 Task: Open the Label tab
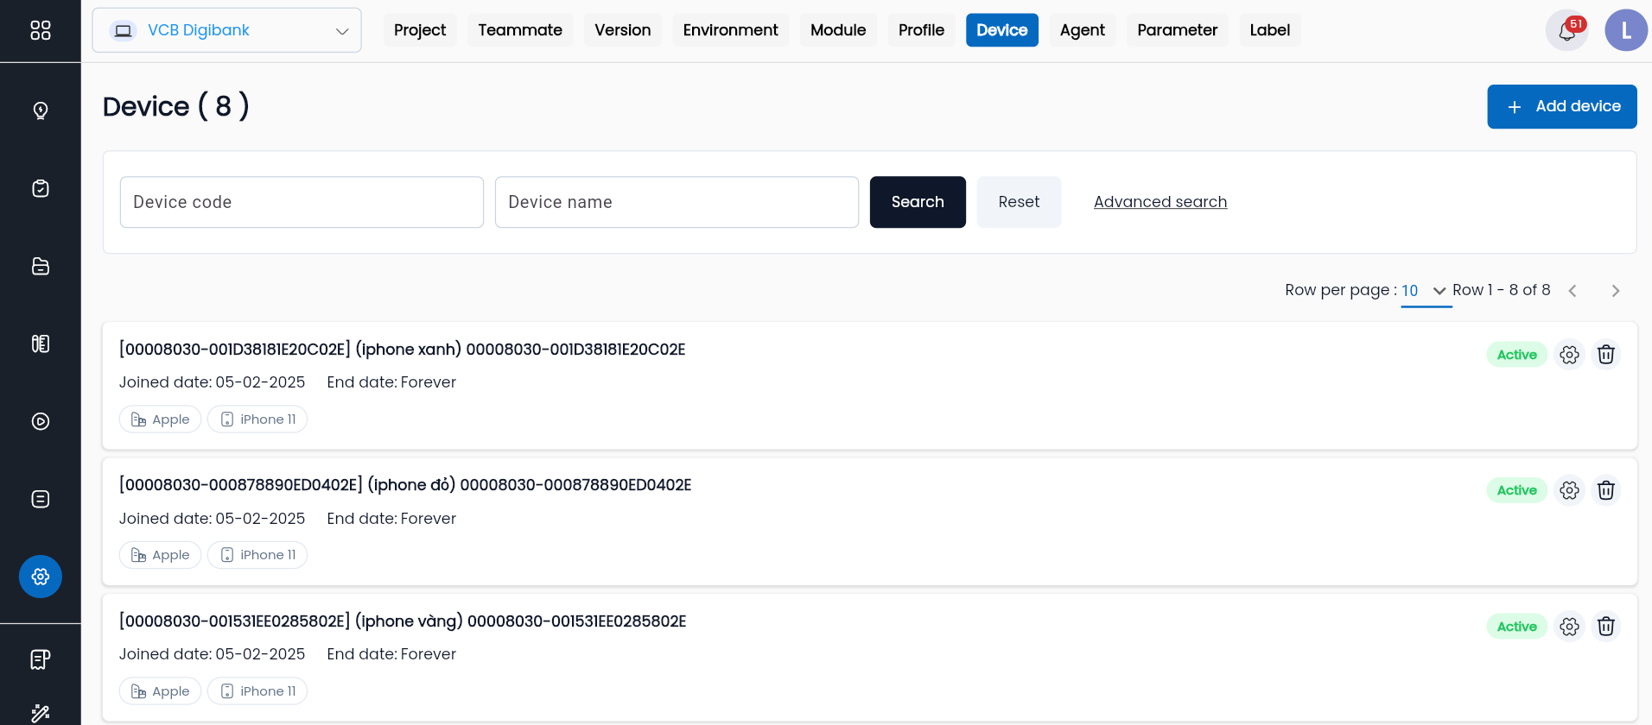coord(1270,30)
